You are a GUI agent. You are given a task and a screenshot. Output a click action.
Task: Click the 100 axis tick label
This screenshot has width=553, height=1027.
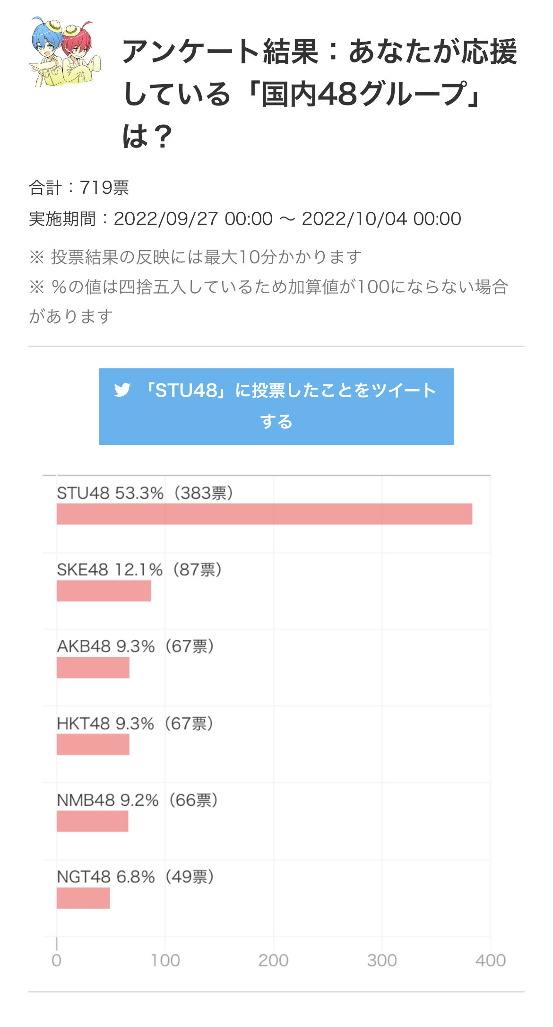pos(165,960)
